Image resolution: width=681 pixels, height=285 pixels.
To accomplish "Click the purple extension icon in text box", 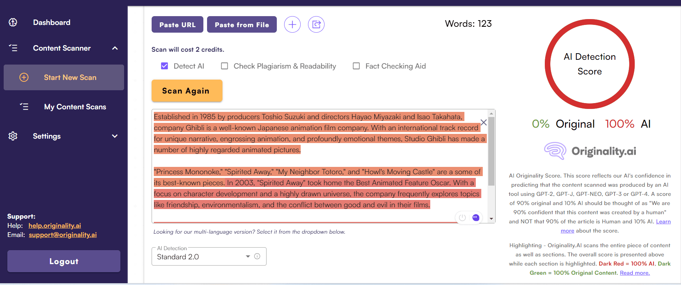I will [476, 218].
